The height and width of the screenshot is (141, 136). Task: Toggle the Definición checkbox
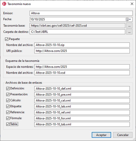(8, 89)
